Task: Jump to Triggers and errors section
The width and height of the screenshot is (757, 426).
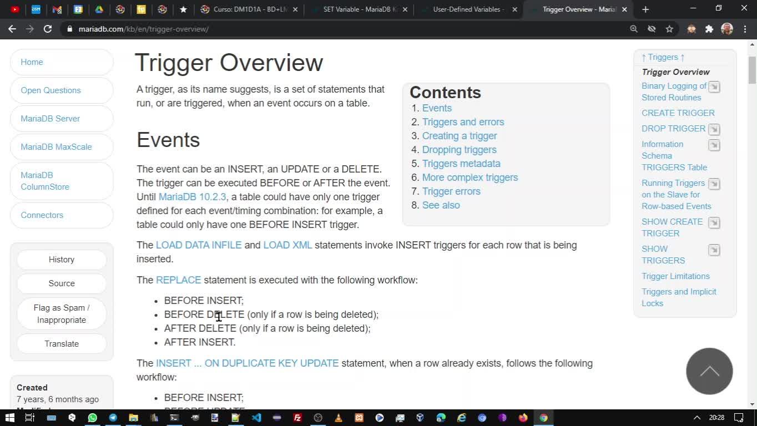Action: 463,122
